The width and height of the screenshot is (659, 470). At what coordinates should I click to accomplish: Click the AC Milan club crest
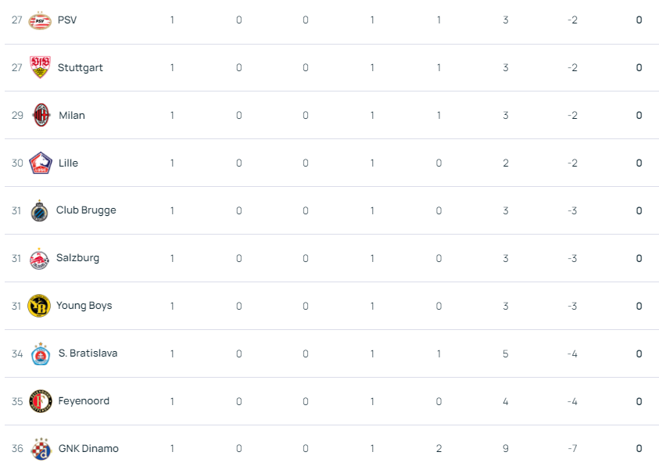tap(41, 115)
